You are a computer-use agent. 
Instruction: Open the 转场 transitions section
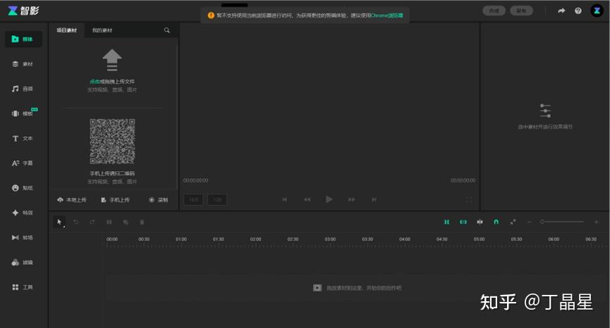(x=23, y=238)
